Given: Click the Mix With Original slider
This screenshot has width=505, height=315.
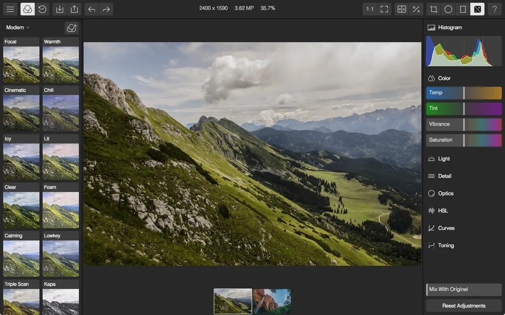Looking at the screenshot, I should pyautogui.click(x=464, y=289).
